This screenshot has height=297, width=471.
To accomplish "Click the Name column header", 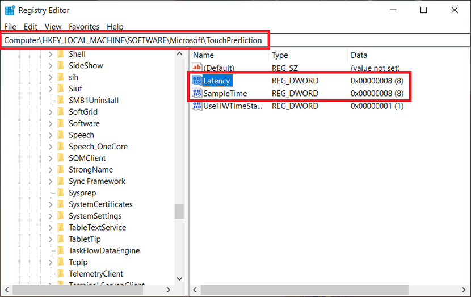I will [229, 55].
